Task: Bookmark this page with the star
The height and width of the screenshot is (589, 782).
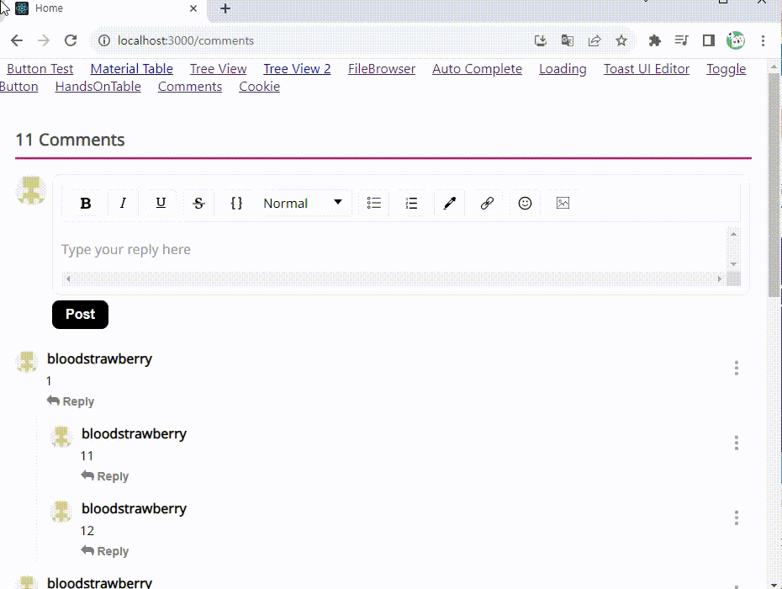Action: (x=621, y=40)
